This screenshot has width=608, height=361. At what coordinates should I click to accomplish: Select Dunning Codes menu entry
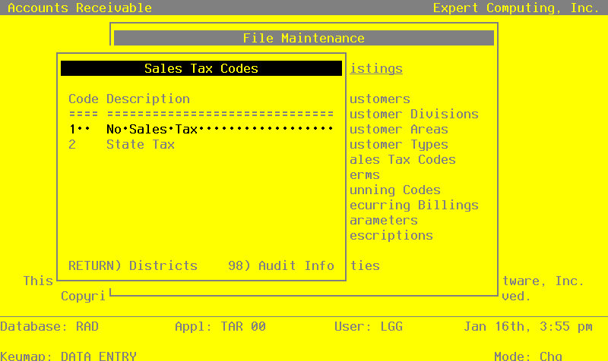tap(395, 190)
